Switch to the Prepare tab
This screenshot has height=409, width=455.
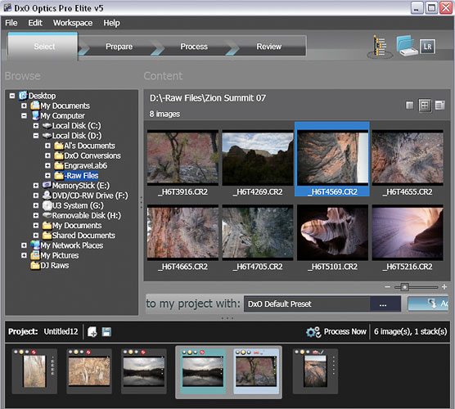[x=119, y=47]
